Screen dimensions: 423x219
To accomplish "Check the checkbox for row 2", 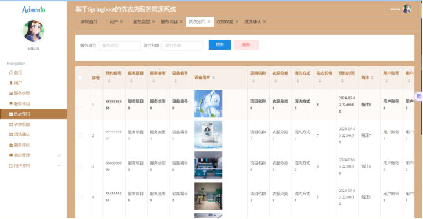I will pos(80,135).
